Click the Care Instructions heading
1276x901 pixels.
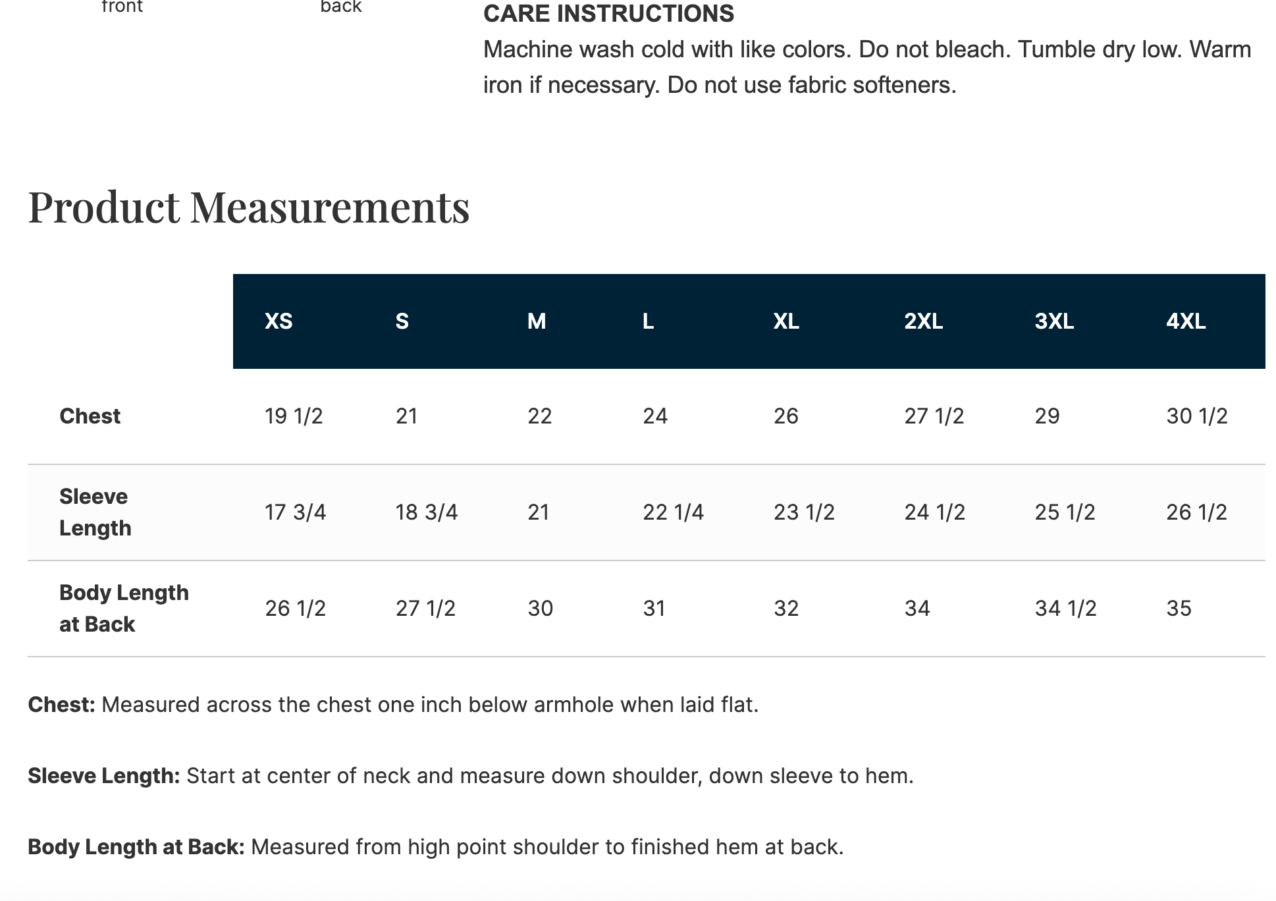(608, 14)
